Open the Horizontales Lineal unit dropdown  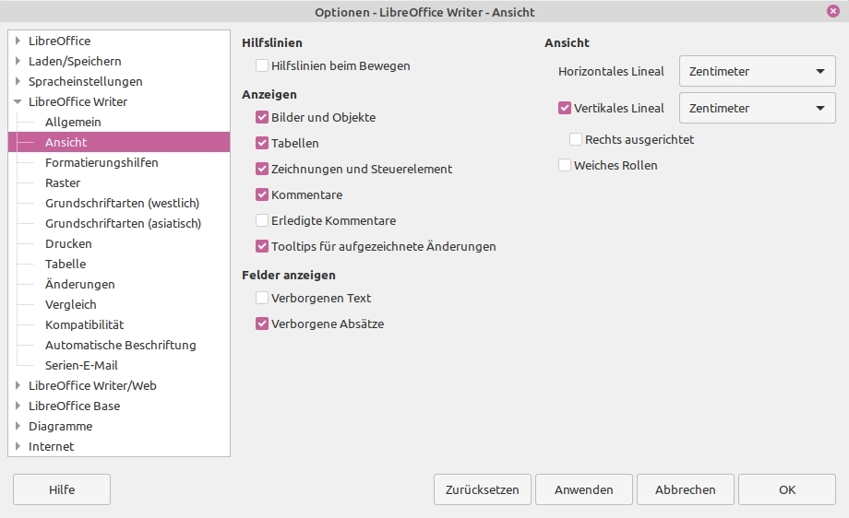pos(758,71)
